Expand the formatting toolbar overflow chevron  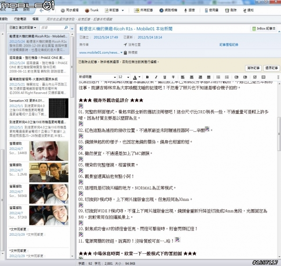[x=278, y=77]
